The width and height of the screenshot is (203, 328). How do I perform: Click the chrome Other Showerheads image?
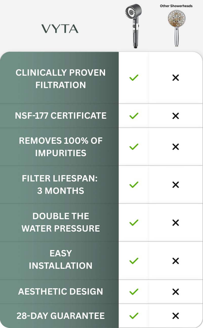(176, 27)
